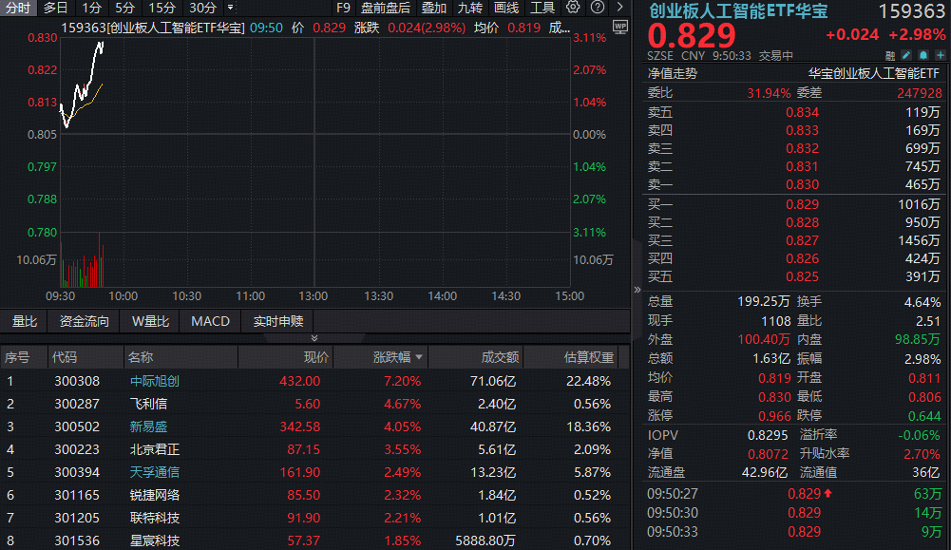The image size is (951, 550).
Task: Open the MACD indicator tab
Action: point(210,321)
